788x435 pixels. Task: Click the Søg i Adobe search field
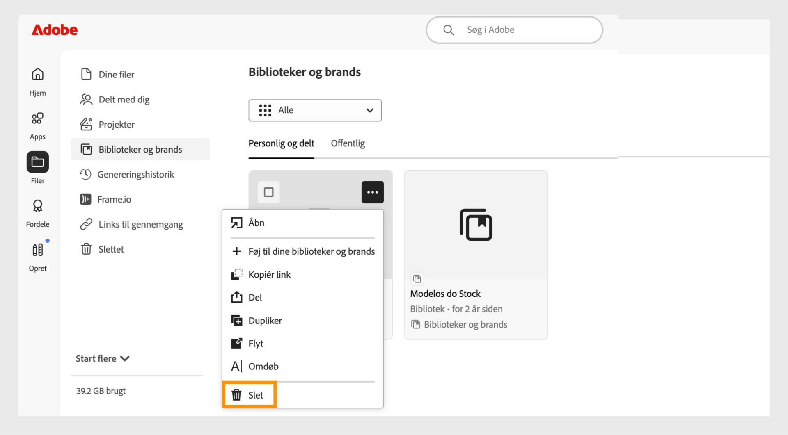[514, 30]
